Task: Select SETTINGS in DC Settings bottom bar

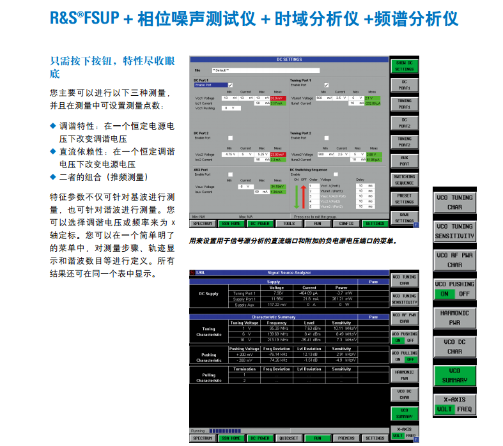Action: tap(375, 224)
